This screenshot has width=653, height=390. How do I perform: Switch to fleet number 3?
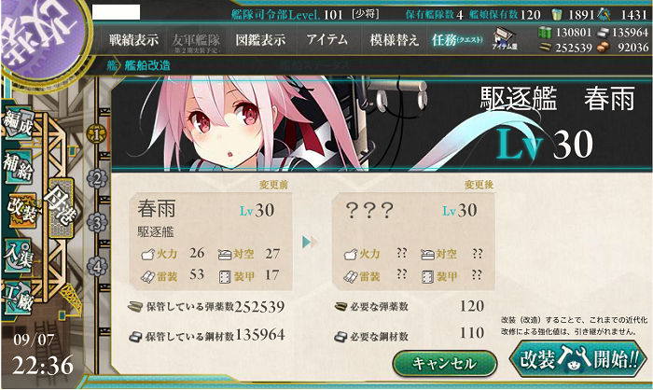point(97,222)
